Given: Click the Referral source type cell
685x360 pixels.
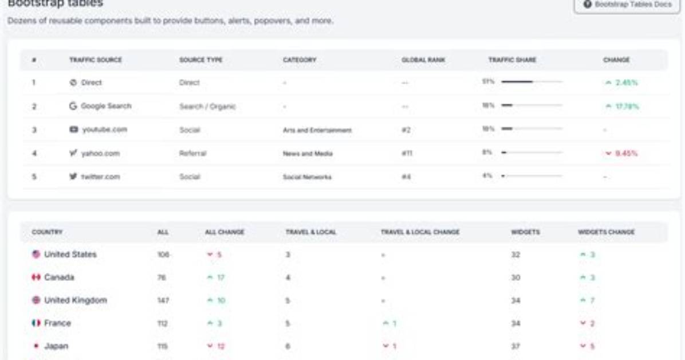Looking at the screenshot, I should 192,153.
